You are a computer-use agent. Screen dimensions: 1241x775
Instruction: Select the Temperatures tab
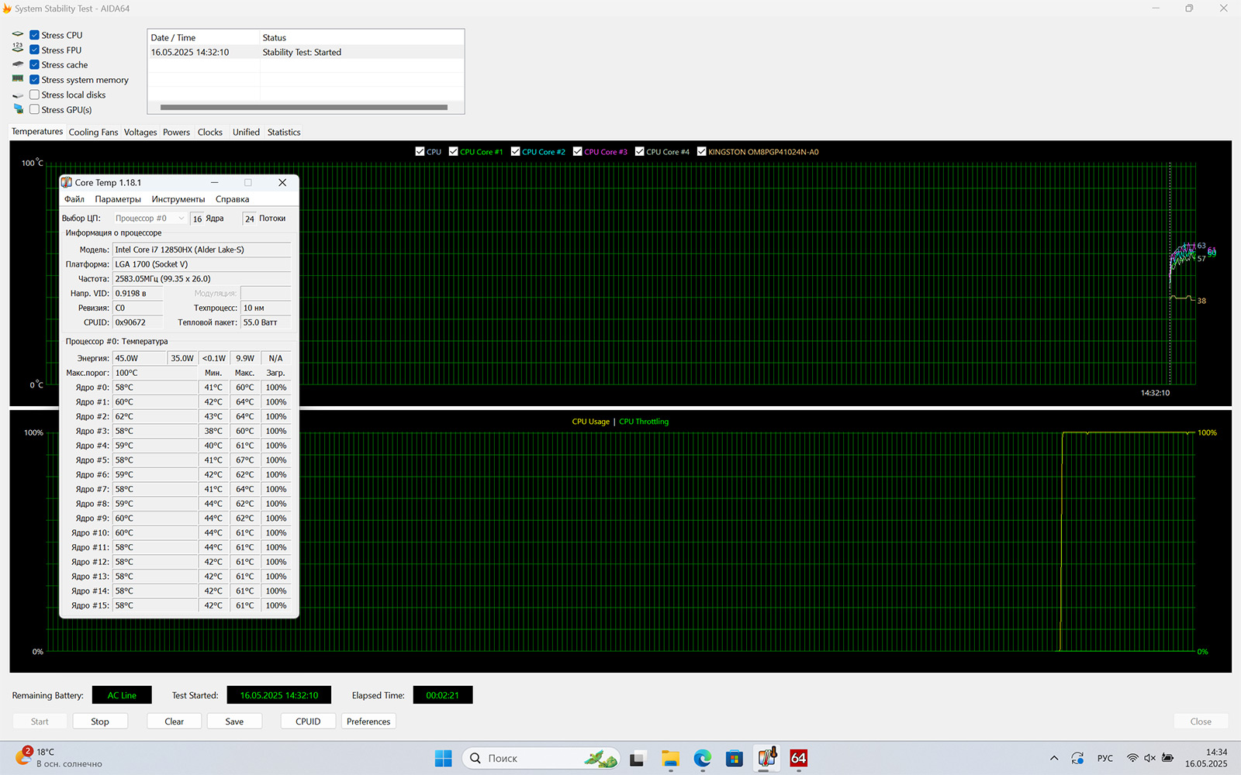click(x=37, y=131)
